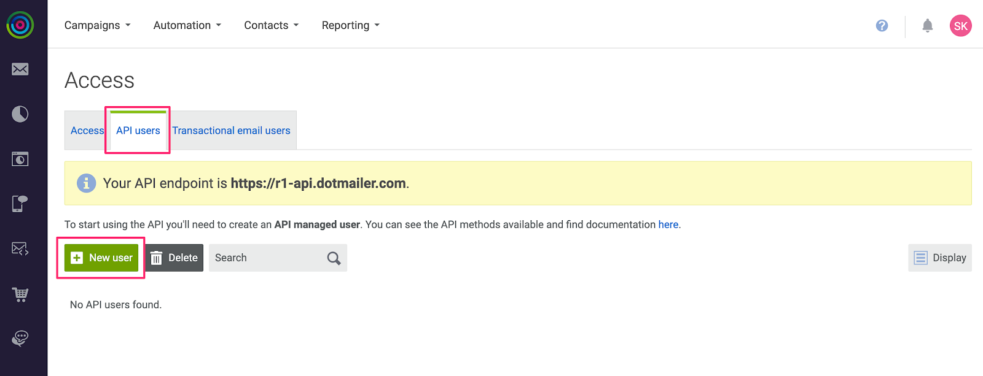Open the Contacts dropdown menu

click(271, 25)
